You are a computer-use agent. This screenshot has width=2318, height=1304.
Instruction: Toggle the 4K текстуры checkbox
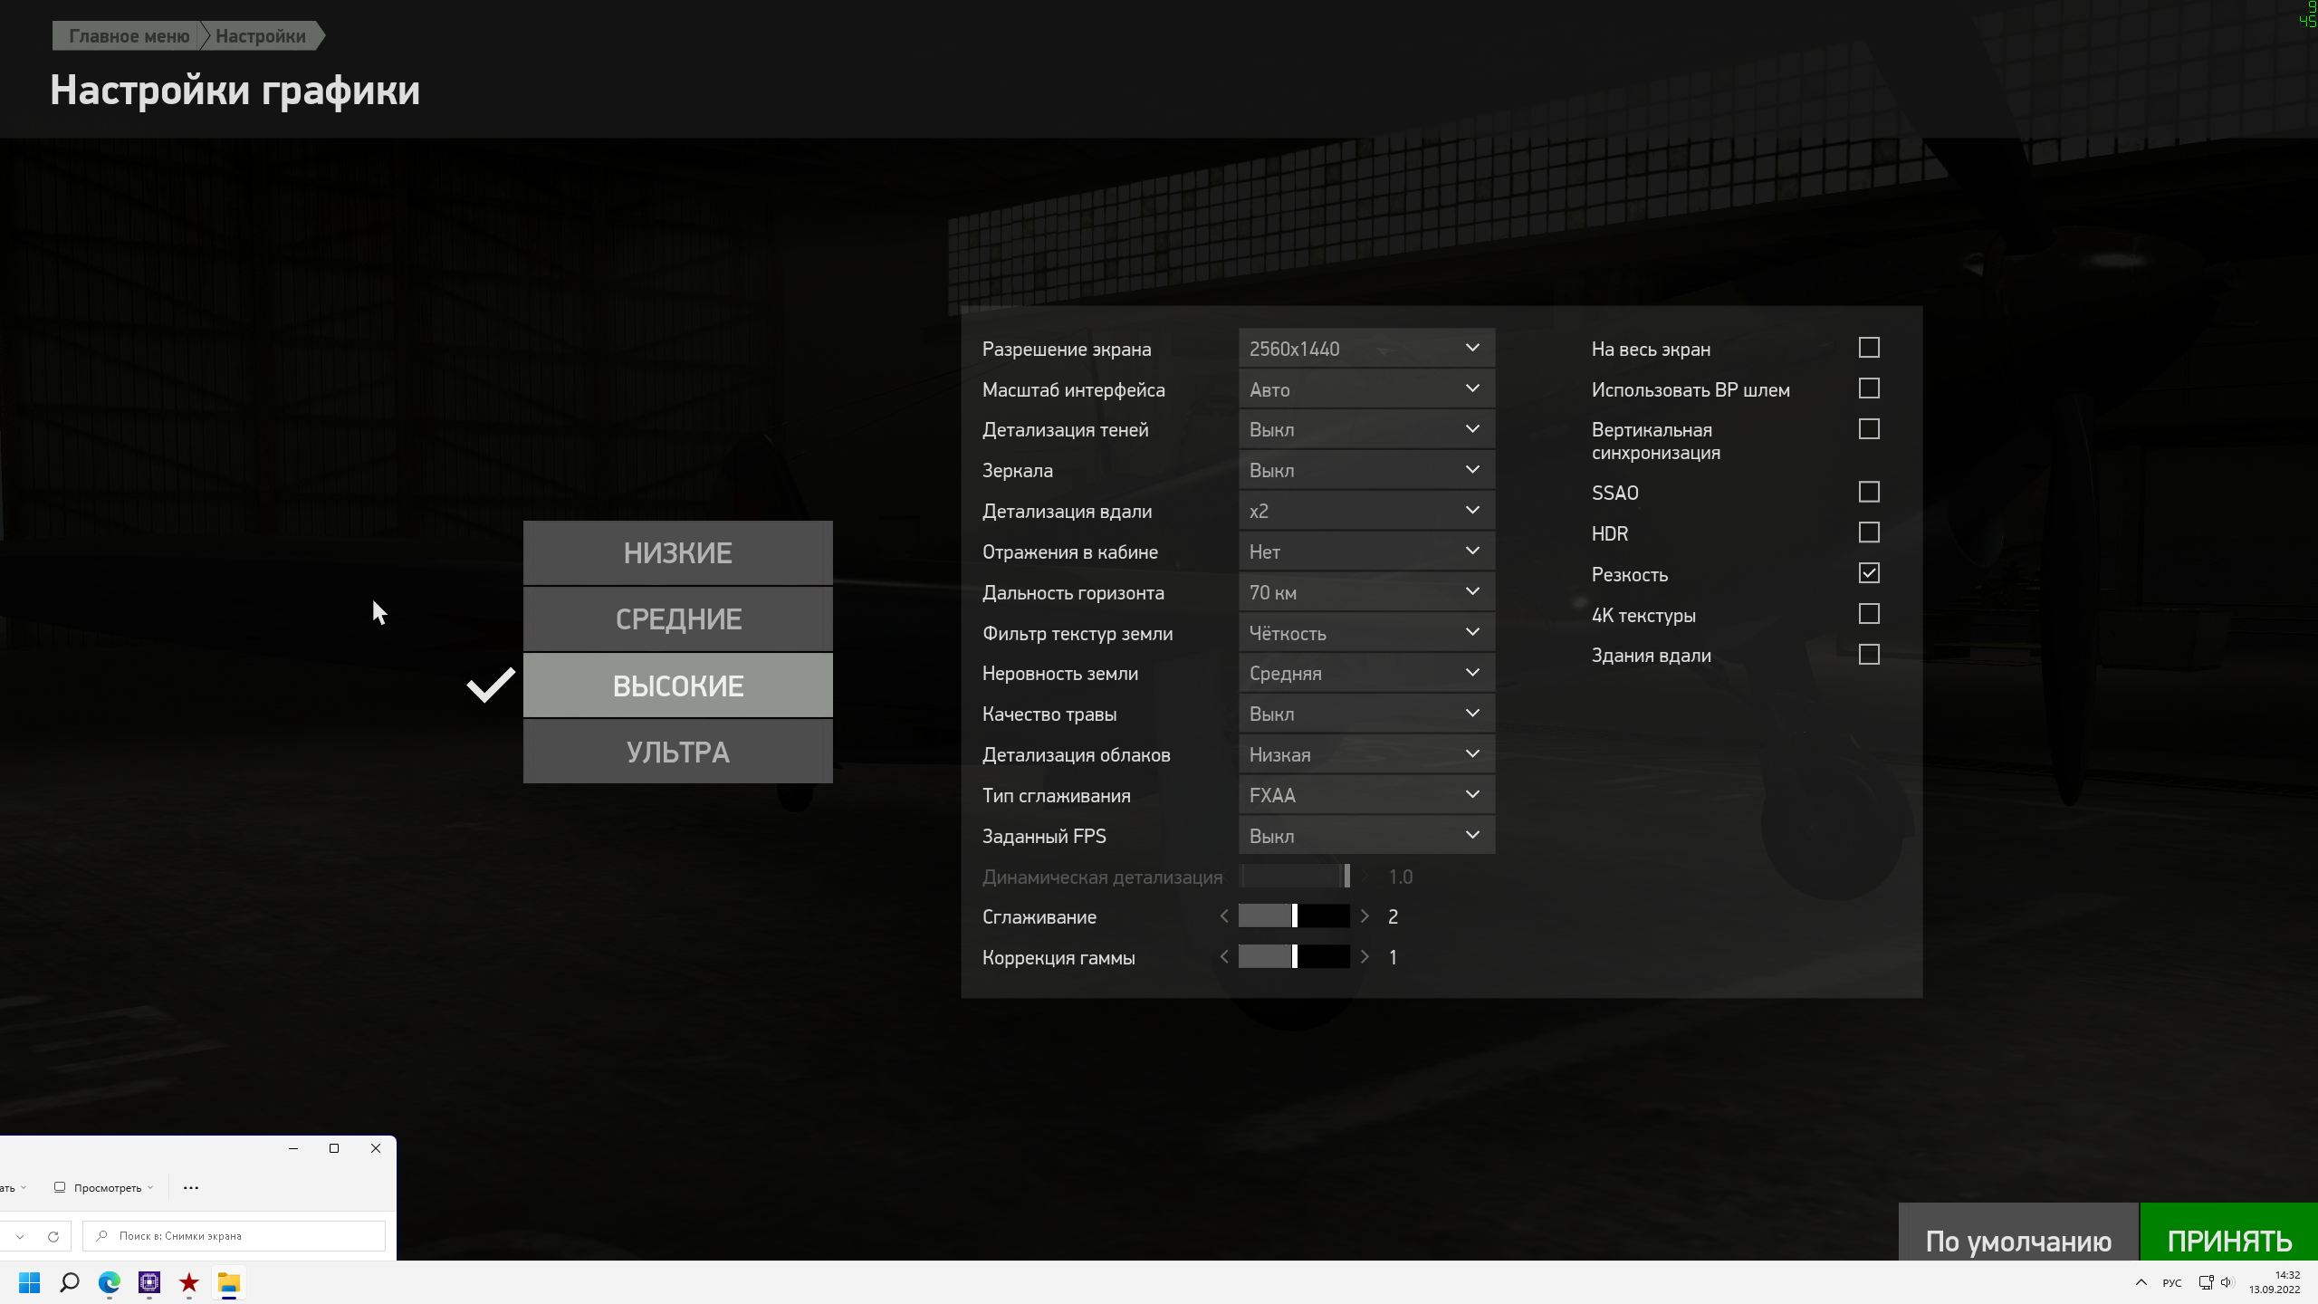point(1869,614)
